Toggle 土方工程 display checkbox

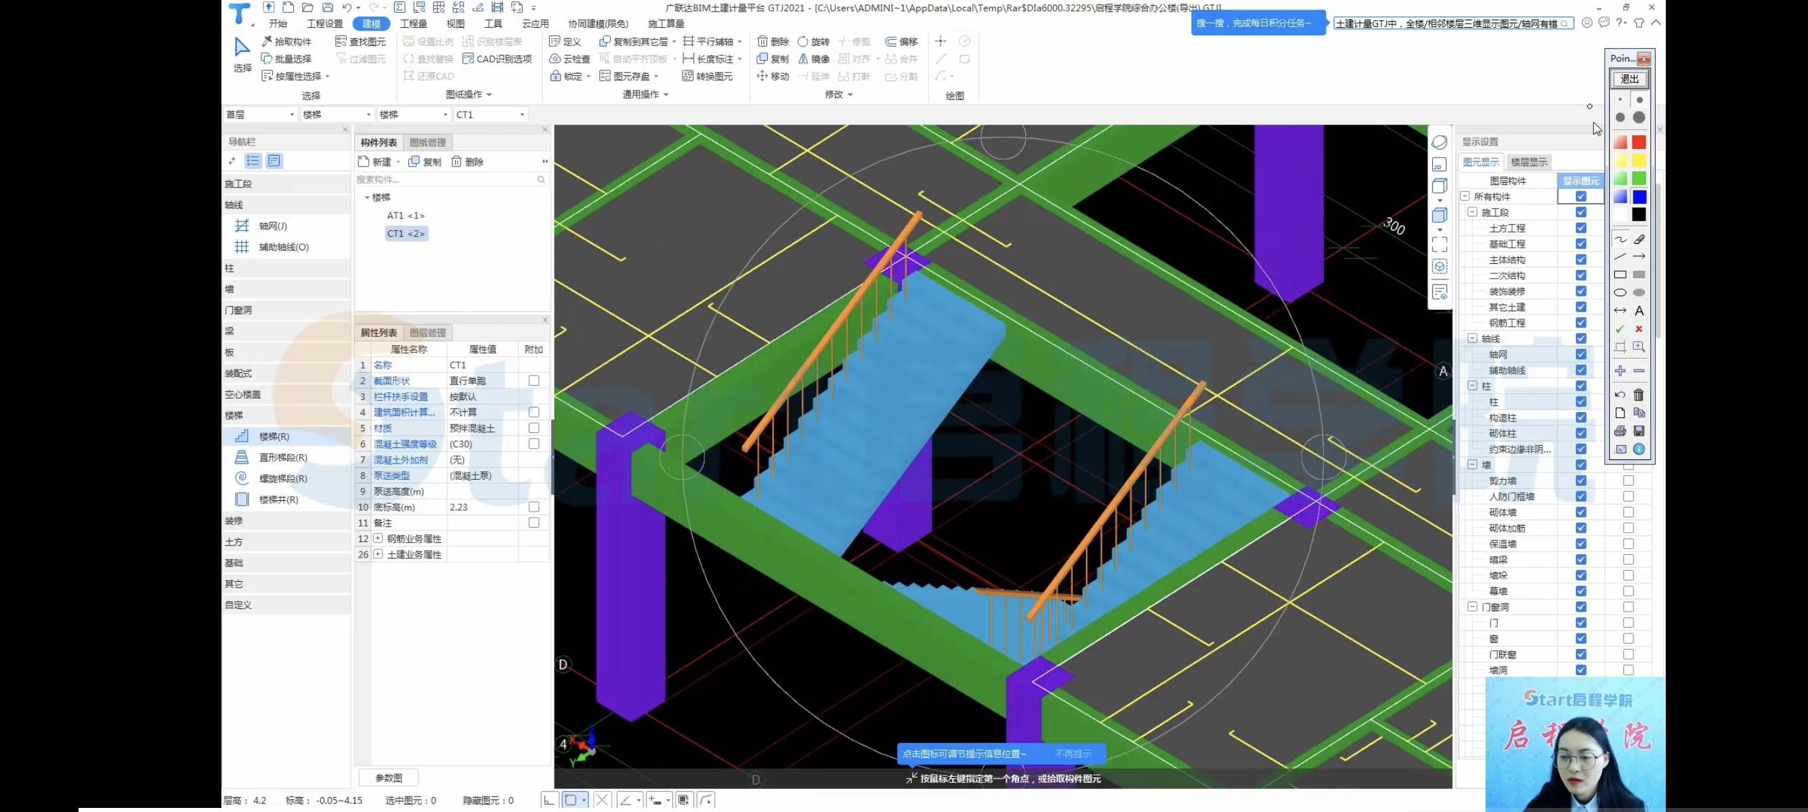(x=1580, y=228)
